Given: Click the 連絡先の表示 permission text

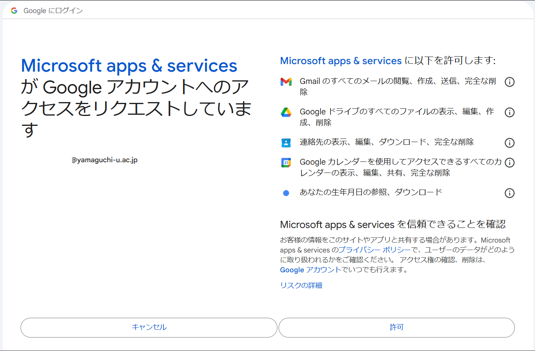Looking at the screenshot, I should 387,142.
